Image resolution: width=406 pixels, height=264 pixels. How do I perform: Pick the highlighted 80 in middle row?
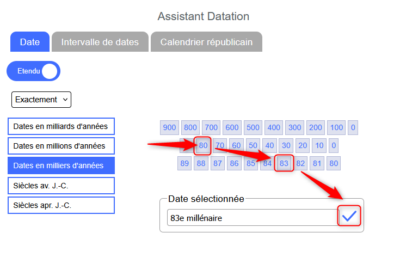[203, 145]
